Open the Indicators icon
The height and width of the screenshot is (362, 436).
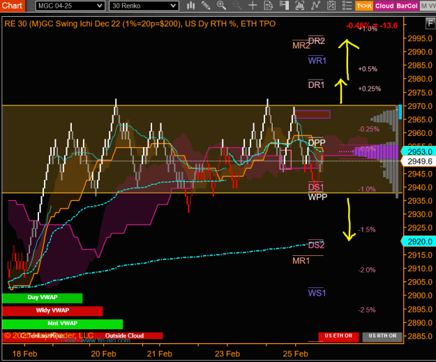point(315,6)
